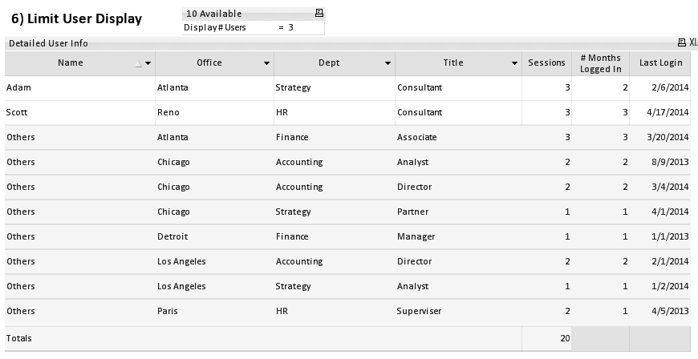Click the # Months Logged In header
698x359 pixels.
(600, 63)
